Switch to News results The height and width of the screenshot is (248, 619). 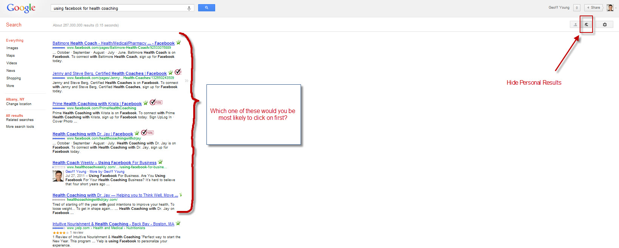[x=11, y=71]
